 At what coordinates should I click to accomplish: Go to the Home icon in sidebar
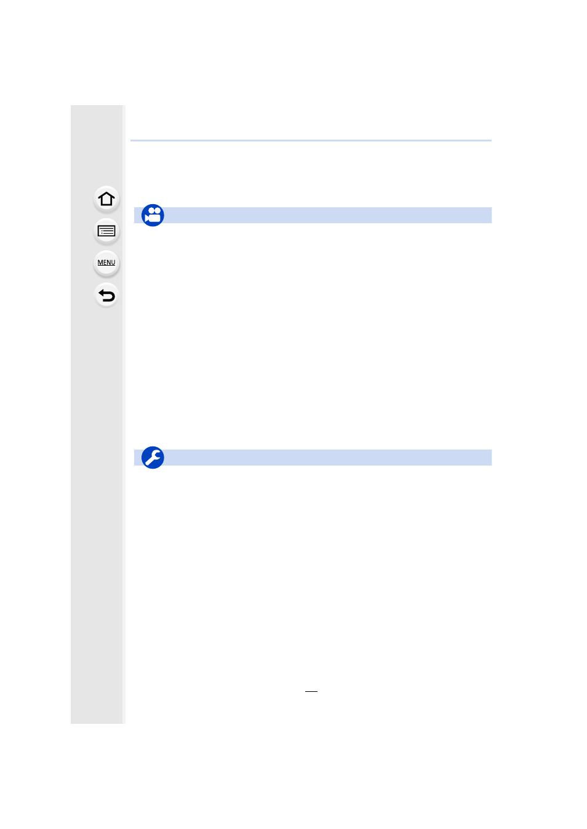point(106,199)
